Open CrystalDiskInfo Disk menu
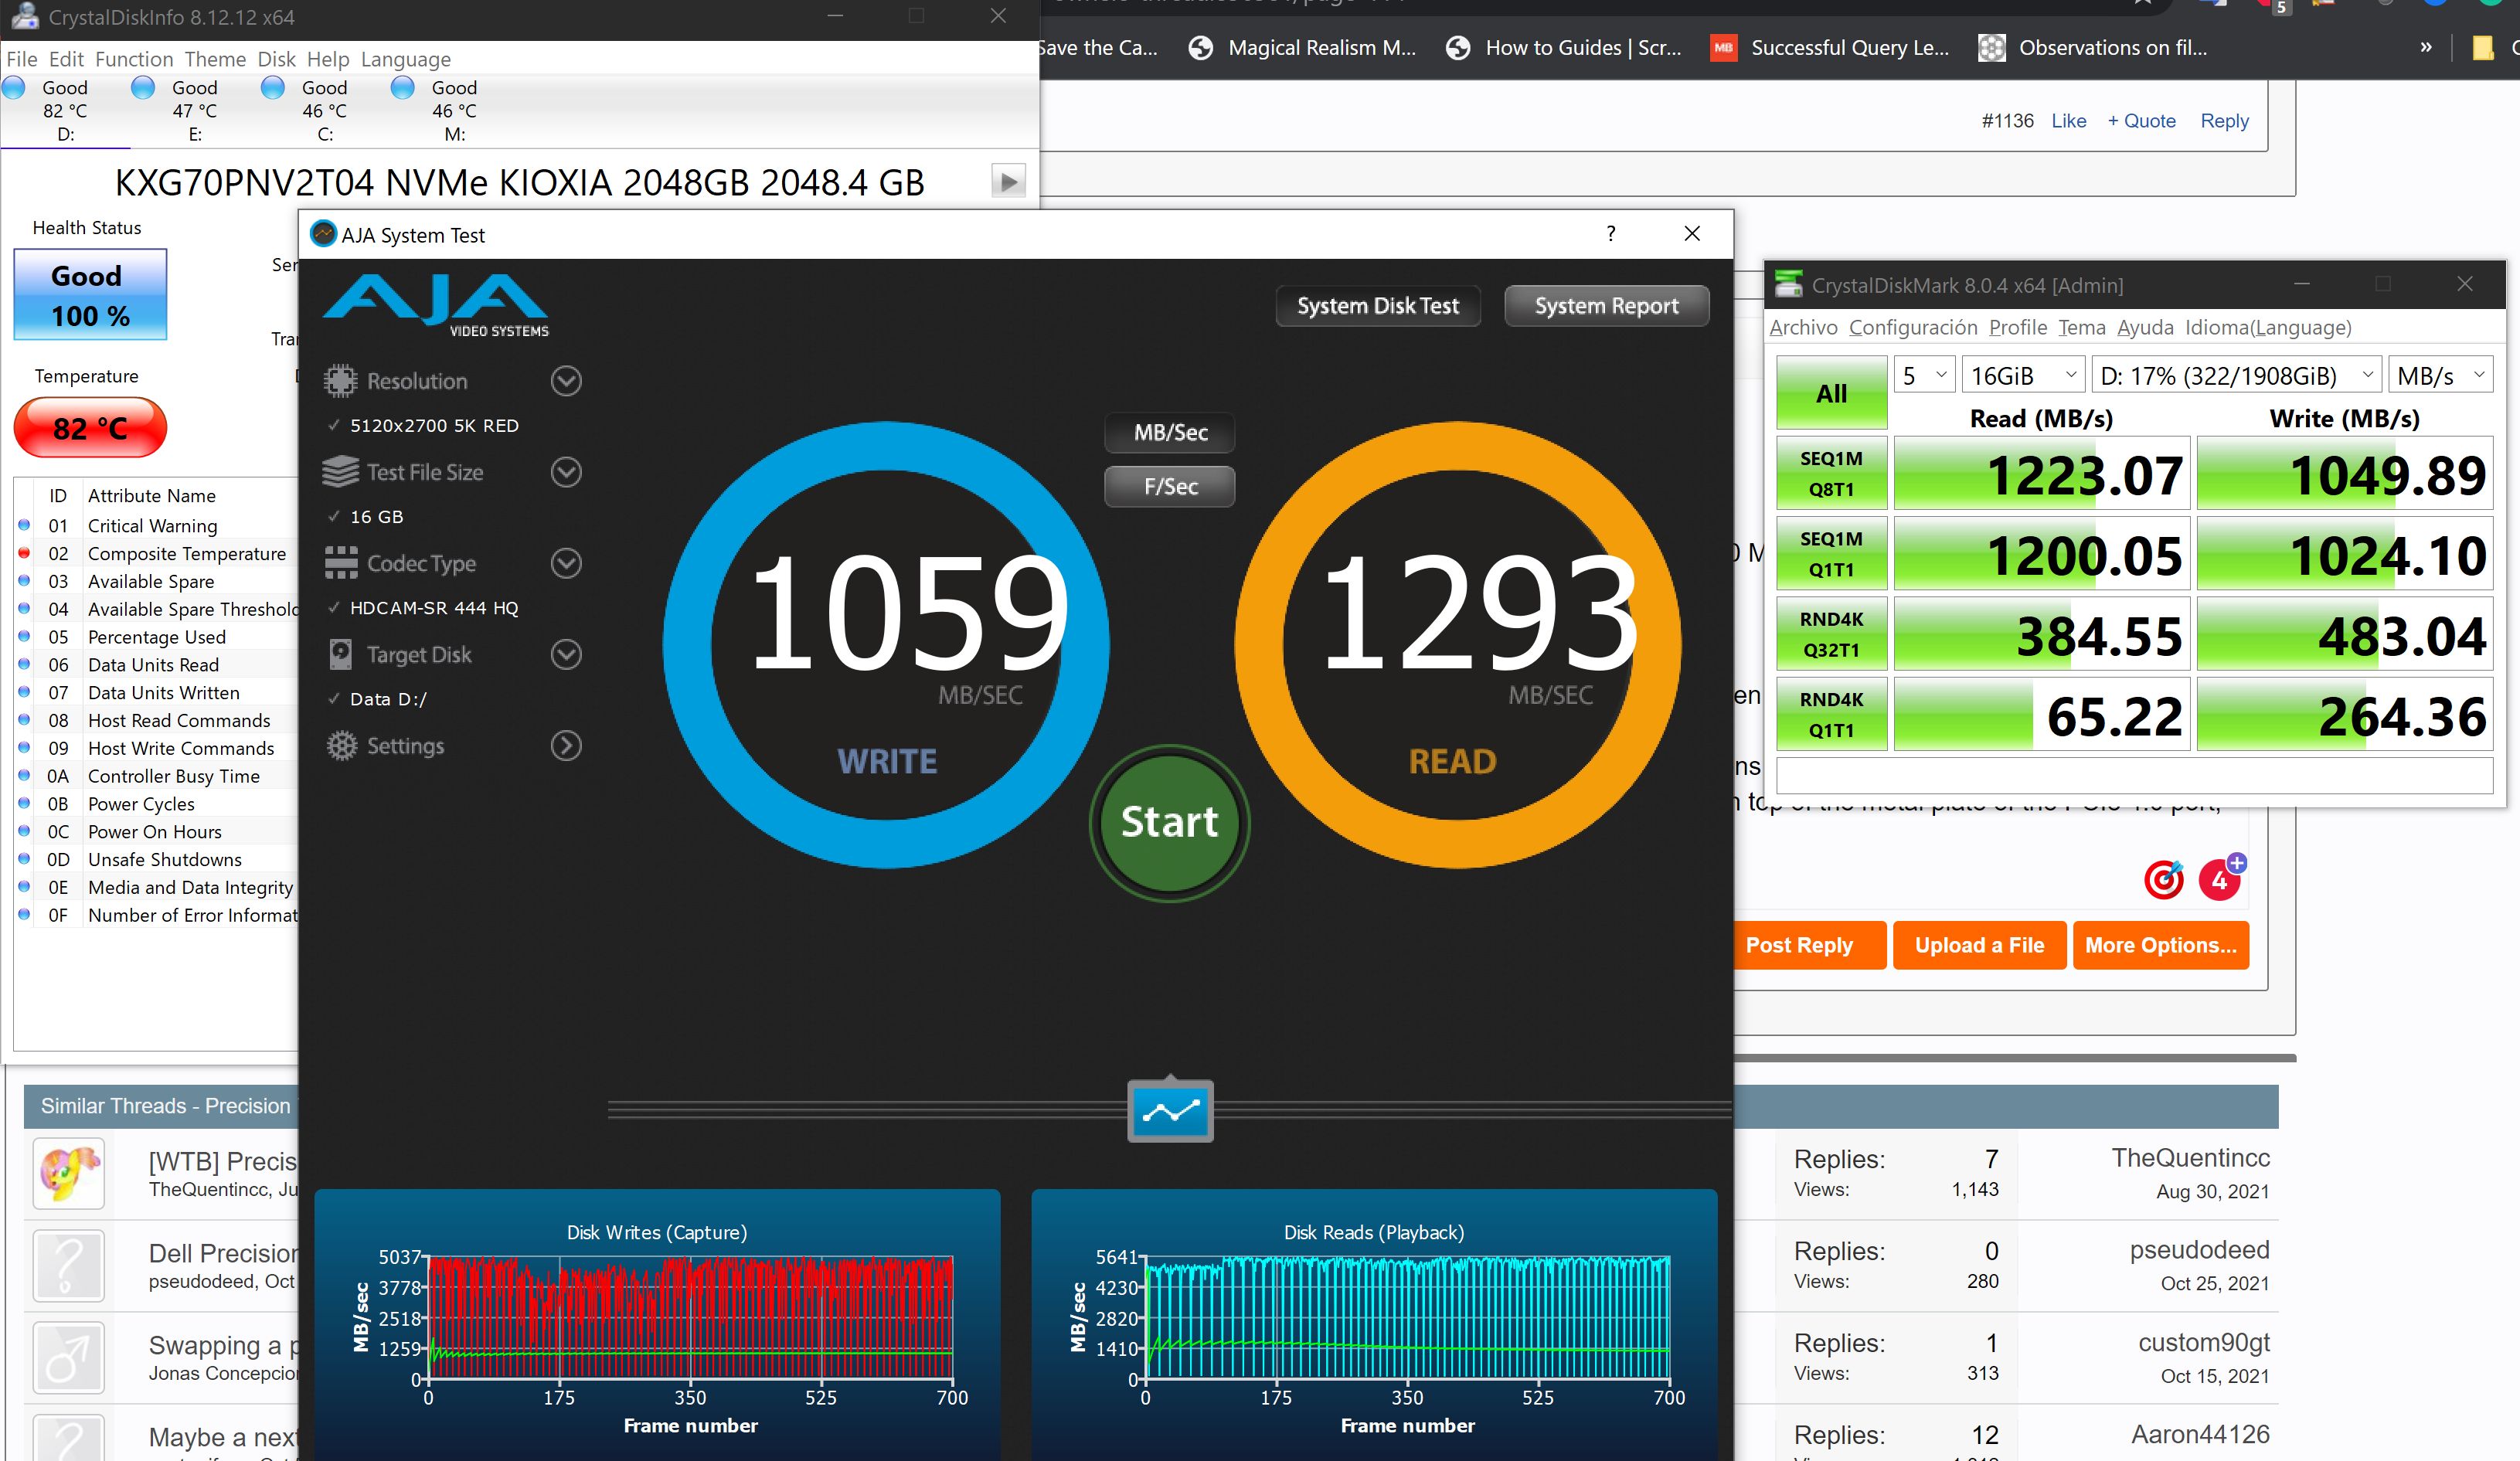The width and height of the screenshot is (2520, 1461). click(276, 59)
